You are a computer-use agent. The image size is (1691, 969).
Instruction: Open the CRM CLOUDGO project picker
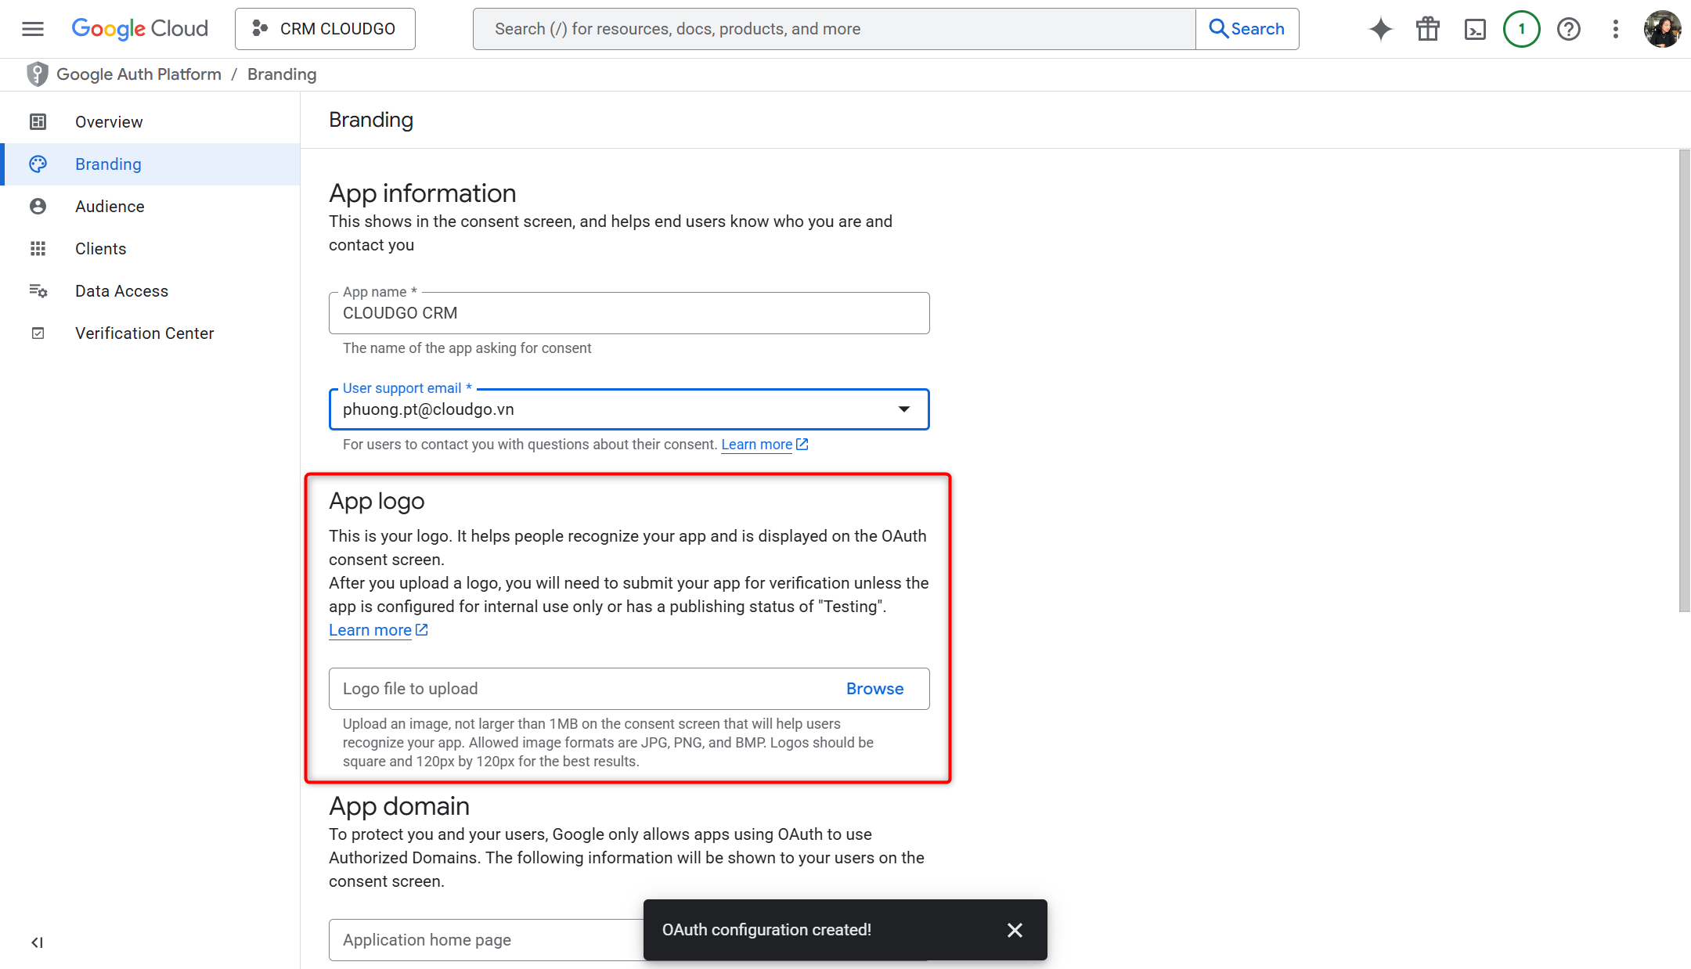pyautogui.click(x=324, y=28)
